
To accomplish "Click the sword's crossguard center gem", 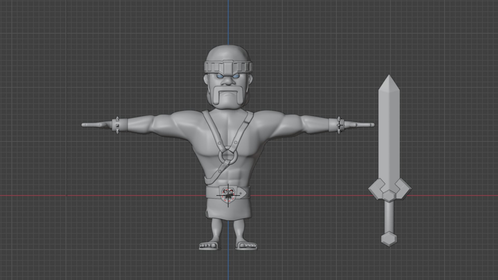I will [x=389, y=195].
